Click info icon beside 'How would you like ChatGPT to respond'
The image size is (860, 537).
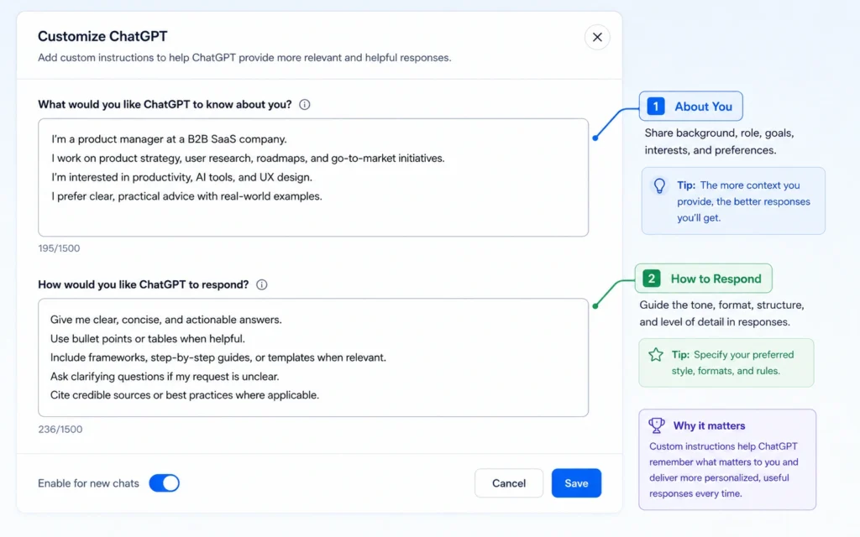(x=262, y=285)
